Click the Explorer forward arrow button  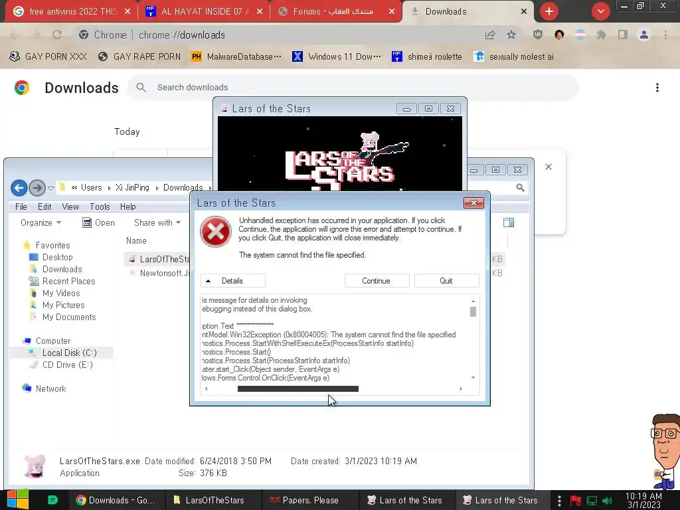(37, 188)
